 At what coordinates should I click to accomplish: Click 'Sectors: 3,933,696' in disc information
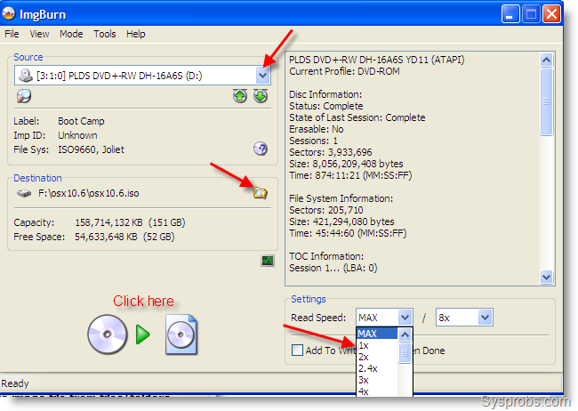(331, 152)
